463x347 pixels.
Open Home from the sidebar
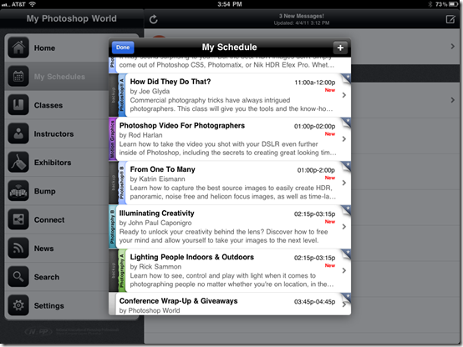[72, 48]
